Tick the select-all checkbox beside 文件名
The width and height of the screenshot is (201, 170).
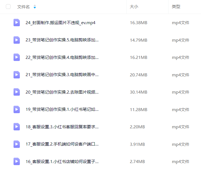point(8,7)
